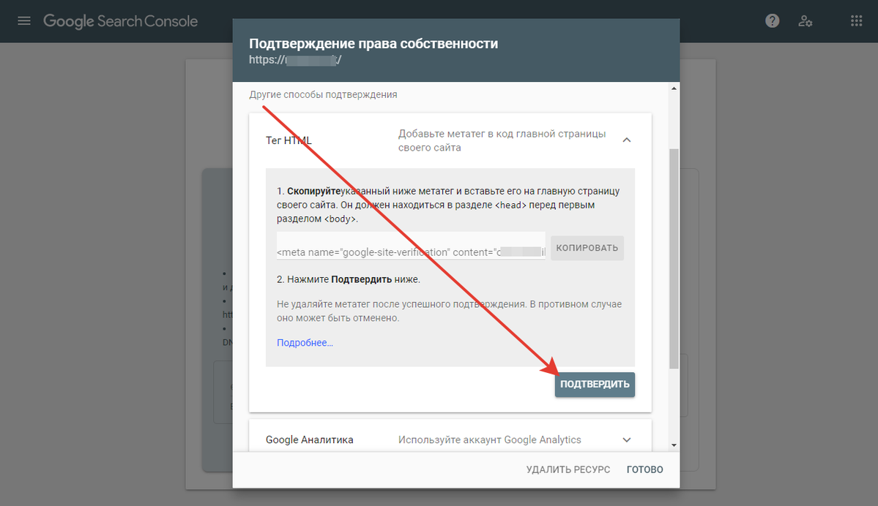Image resolution: width=878 pixels, height=506 pixels.
Task: Click the site URL under dialog title
Action: (295, 60)
